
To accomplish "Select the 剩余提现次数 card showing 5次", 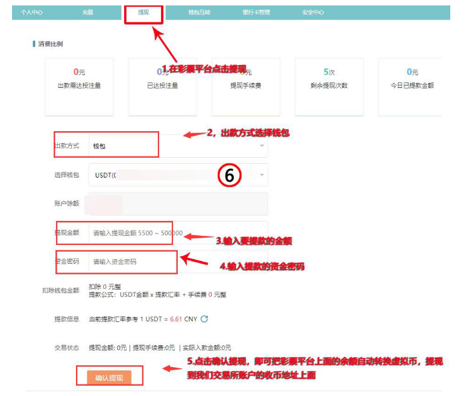I will point(329,86).
